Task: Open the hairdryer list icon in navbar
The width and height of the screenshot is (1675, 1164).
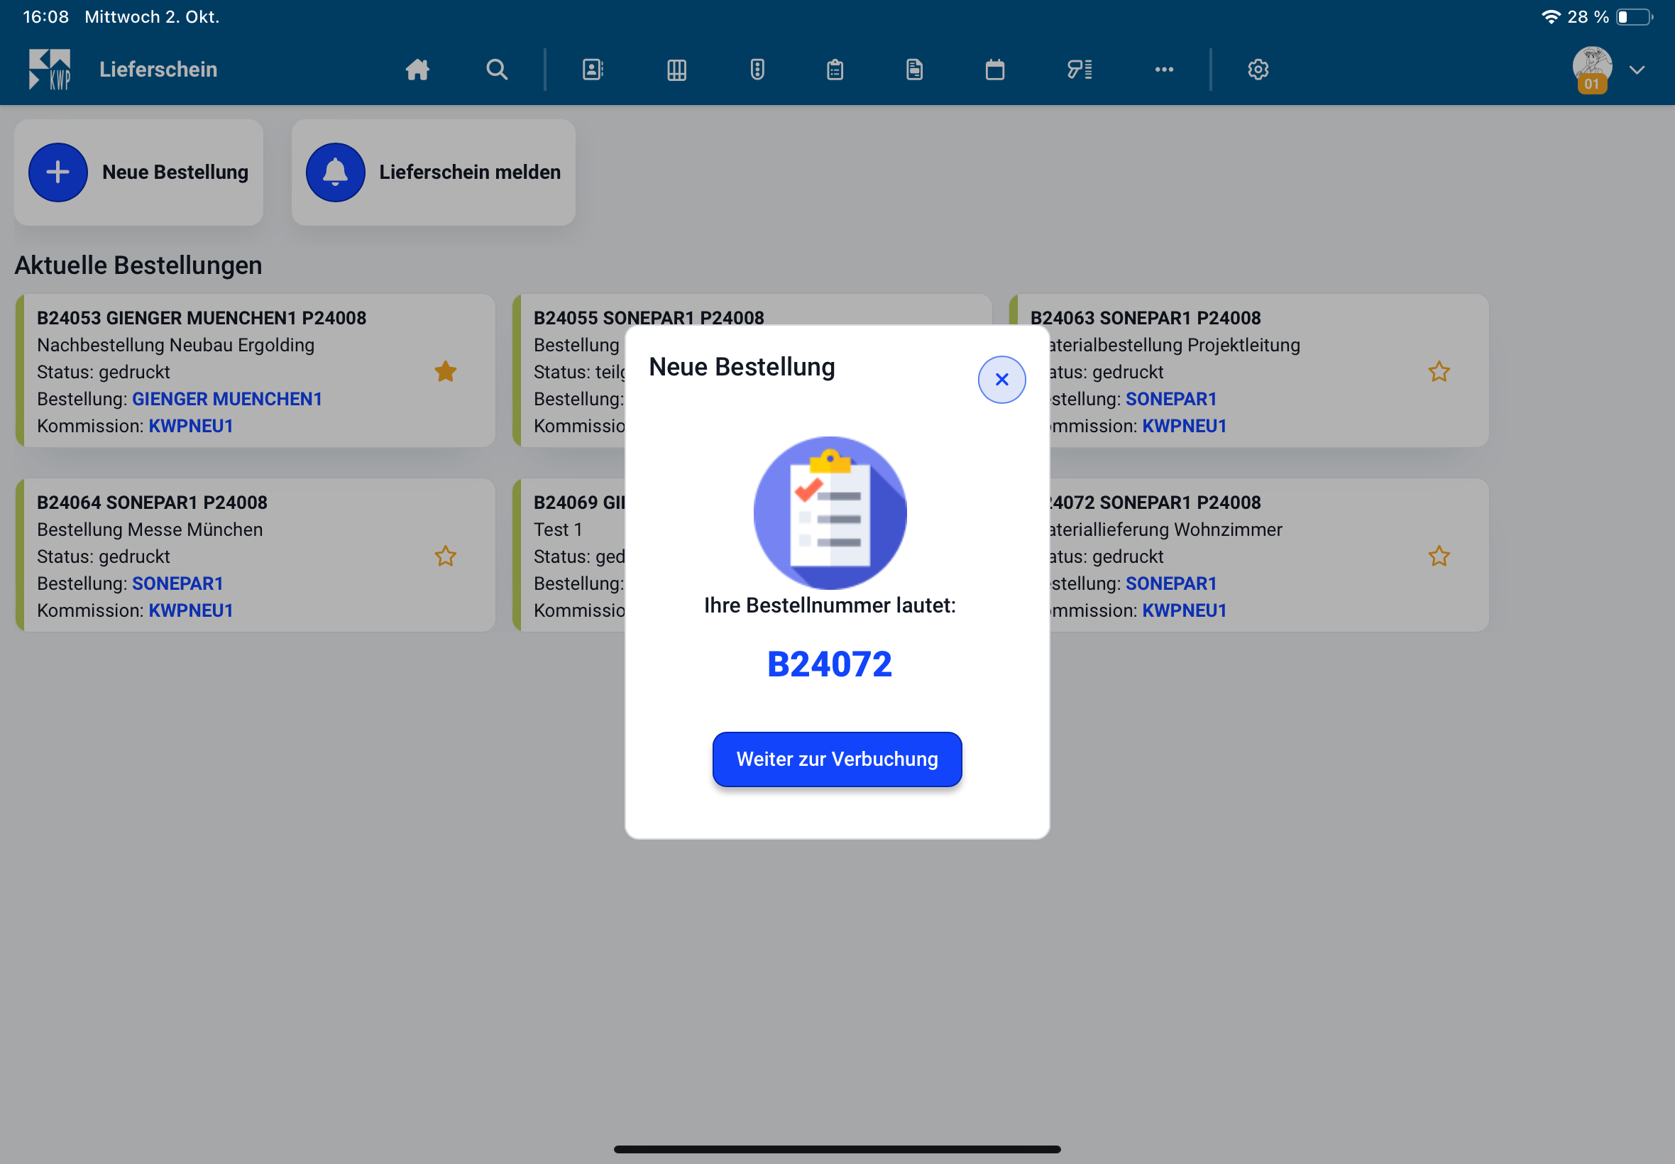Action: 1080,70
